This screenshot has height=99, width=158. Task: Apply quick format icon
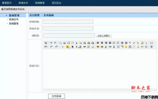click(x=142, y=43)
